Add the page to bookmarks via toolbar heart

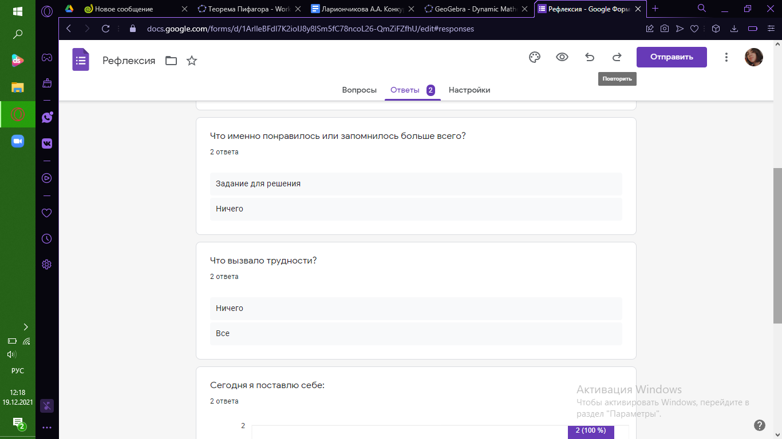pos(694,29)
